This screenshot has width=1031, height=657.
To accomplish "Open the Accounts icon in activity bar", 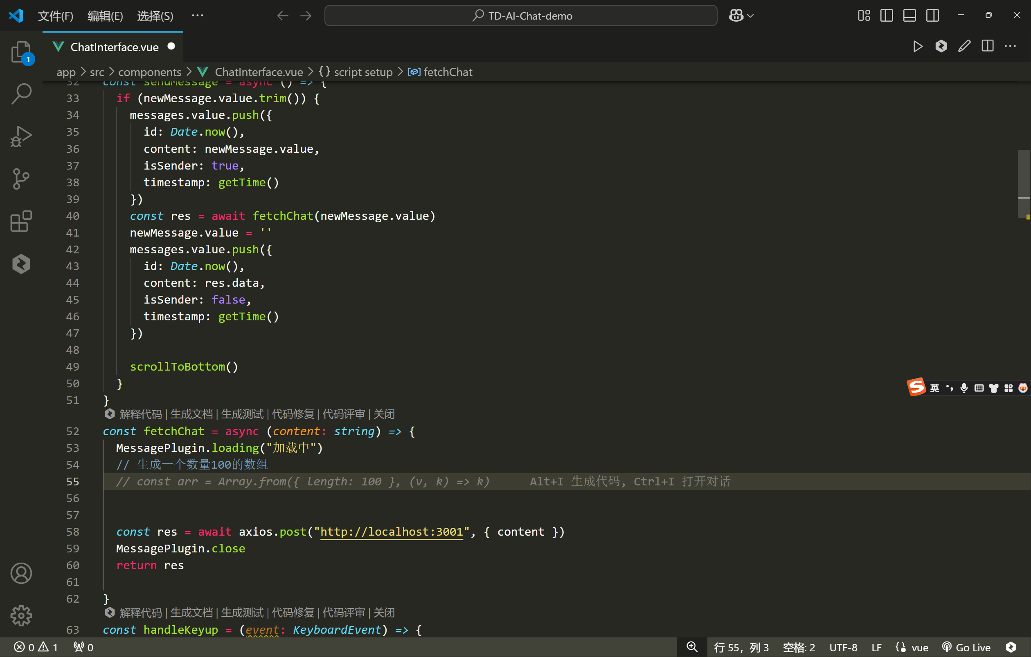I will click(21, 573).
